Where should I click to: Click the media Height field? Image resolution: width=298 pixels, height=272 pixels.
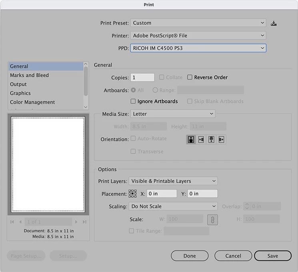tap(208, 126)
